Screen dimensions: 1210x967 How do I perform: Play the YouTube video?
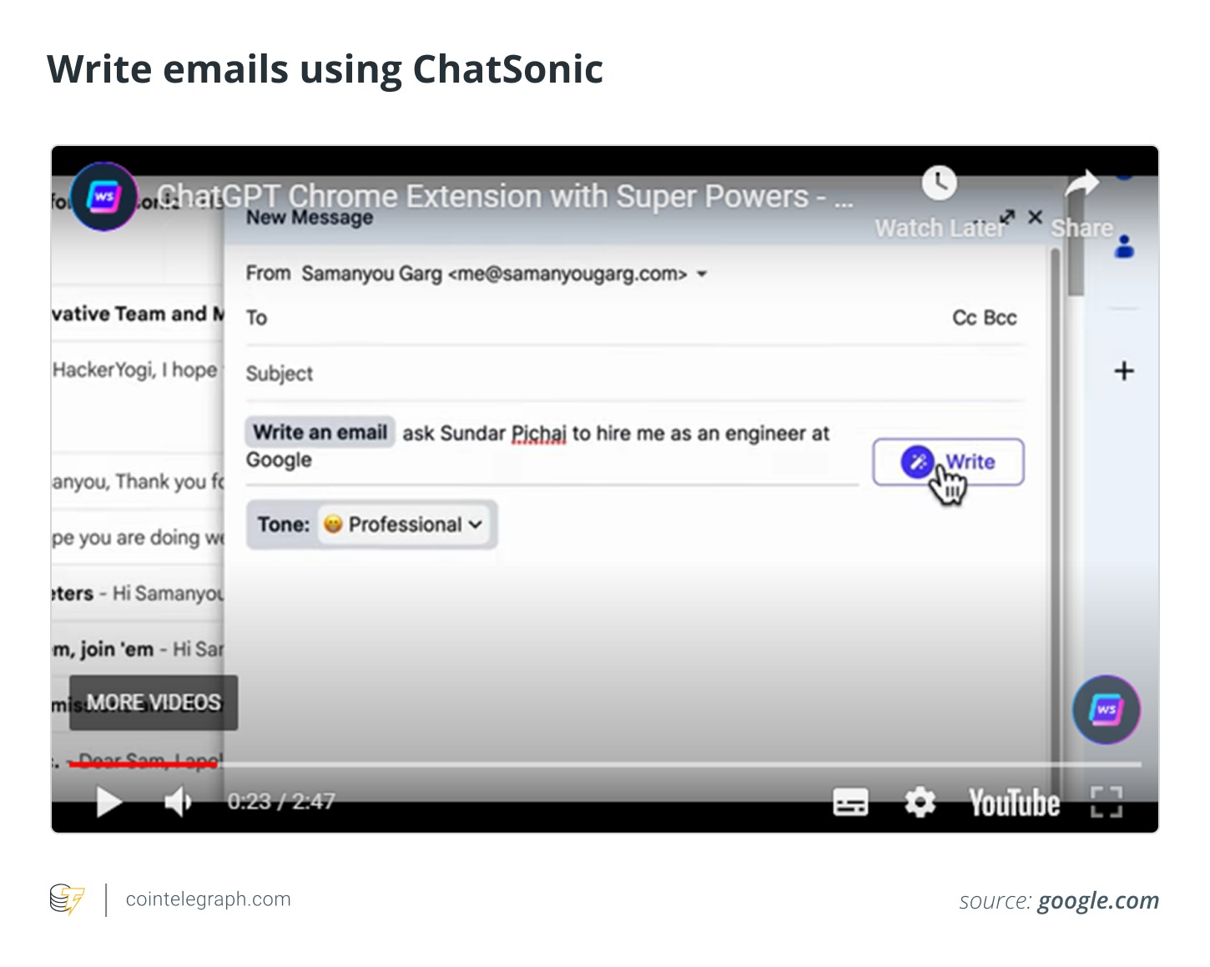108,803
